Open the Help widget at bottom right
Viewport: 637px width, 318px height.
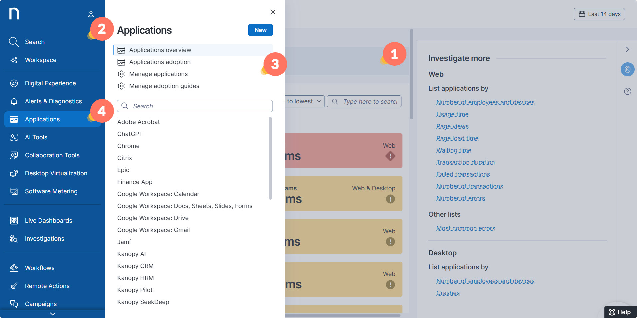(620, 312)
